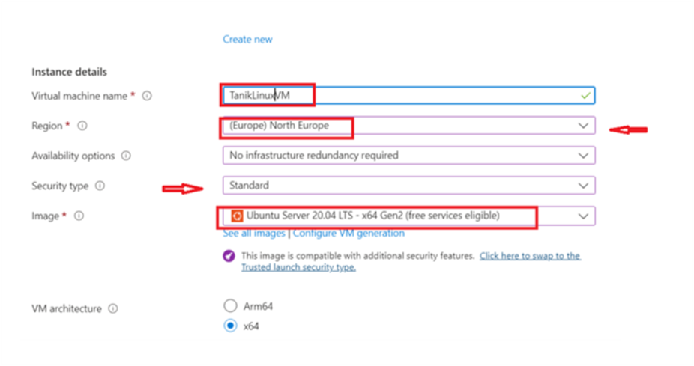Click the Ubuntu logo icon in Image field
Screen dimensions: 694x366
point(237,216)
